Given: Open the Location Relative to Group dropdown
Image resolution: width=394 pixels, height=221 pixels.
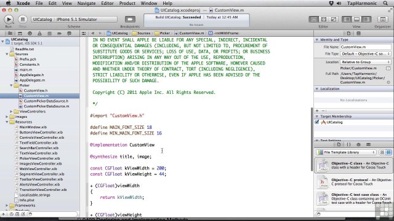Looking at the screenshot, I should click(x=366, y=62).
